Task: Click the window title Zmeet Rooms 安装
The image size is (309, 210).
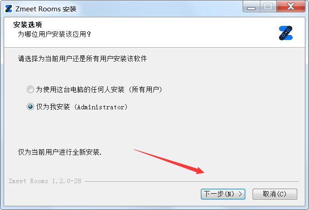Action: [46, 9]
